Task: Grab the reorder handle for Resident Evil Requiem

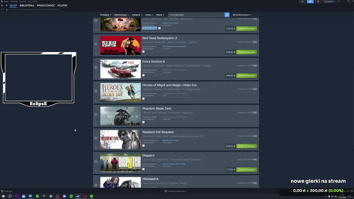Action: pyautogui.click(x=96, y=138)
